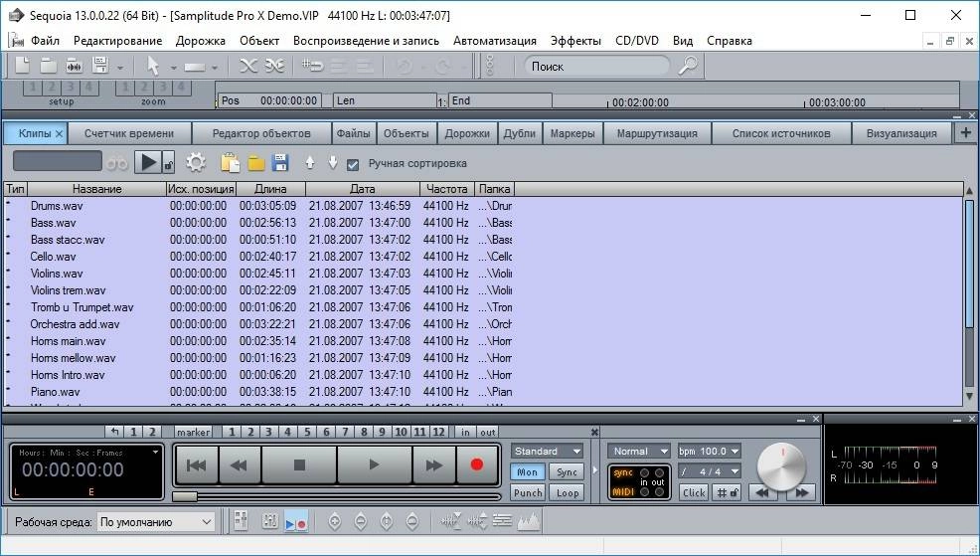This screenshot has height=556, width=980.
Task: Click the binoculars find icon in Clips panel
Action: pos(117,164)
